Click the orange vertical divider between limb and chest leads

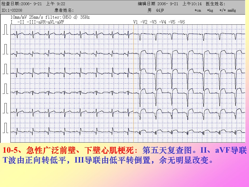133,83
